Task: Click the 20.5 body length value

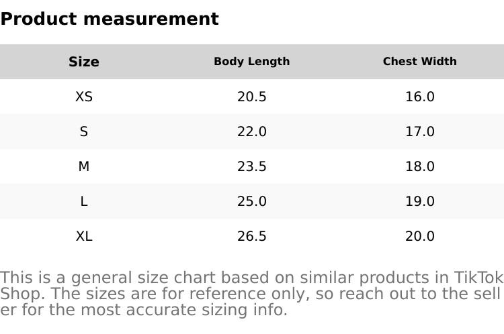Action: click(x=252, y=97)
